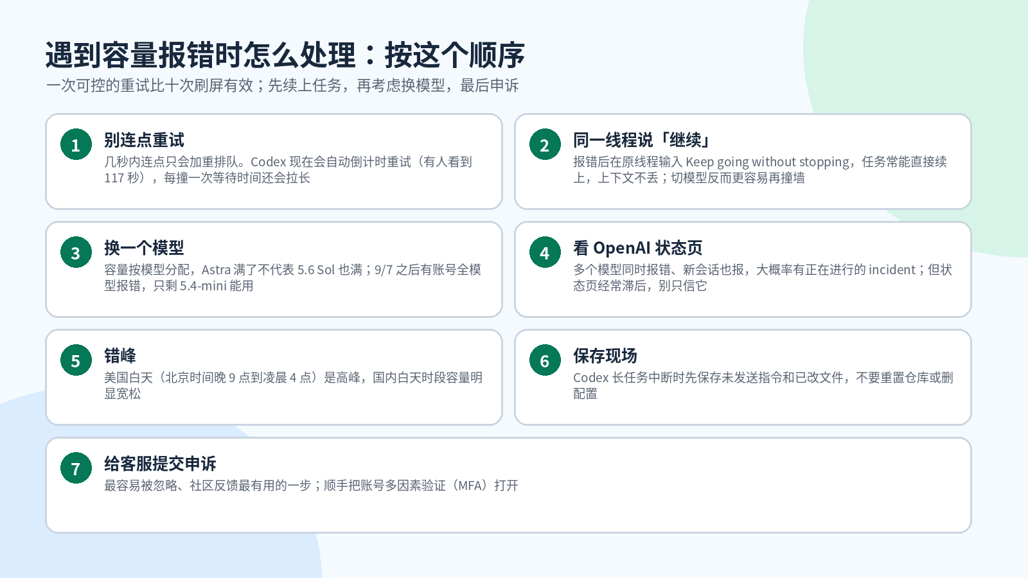Click the description mentioning incident
Image resolution: width=1028 pixels, height=578 pixels.
click(763, 277)
